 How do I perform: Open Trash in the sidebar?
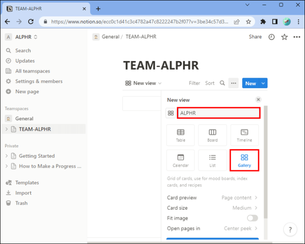[21, 203]
